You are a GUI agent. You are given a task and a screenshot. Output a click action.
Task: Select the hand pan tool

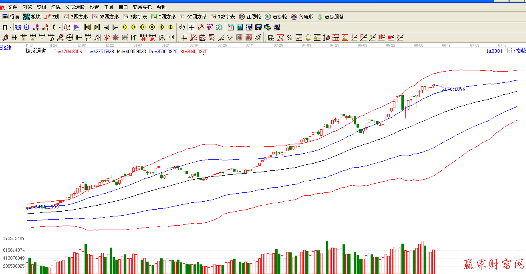(182, 27)
